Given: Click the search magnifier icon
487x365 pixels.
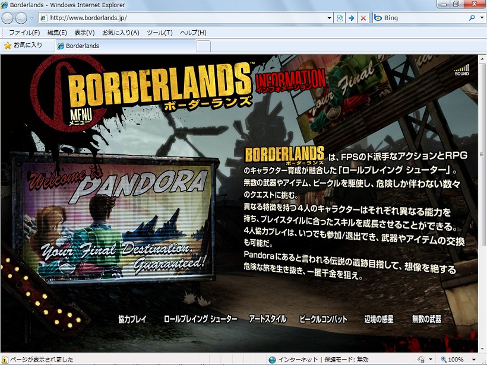Looking at the screenshot, I should pyautogui.click(x=472, y=18).
